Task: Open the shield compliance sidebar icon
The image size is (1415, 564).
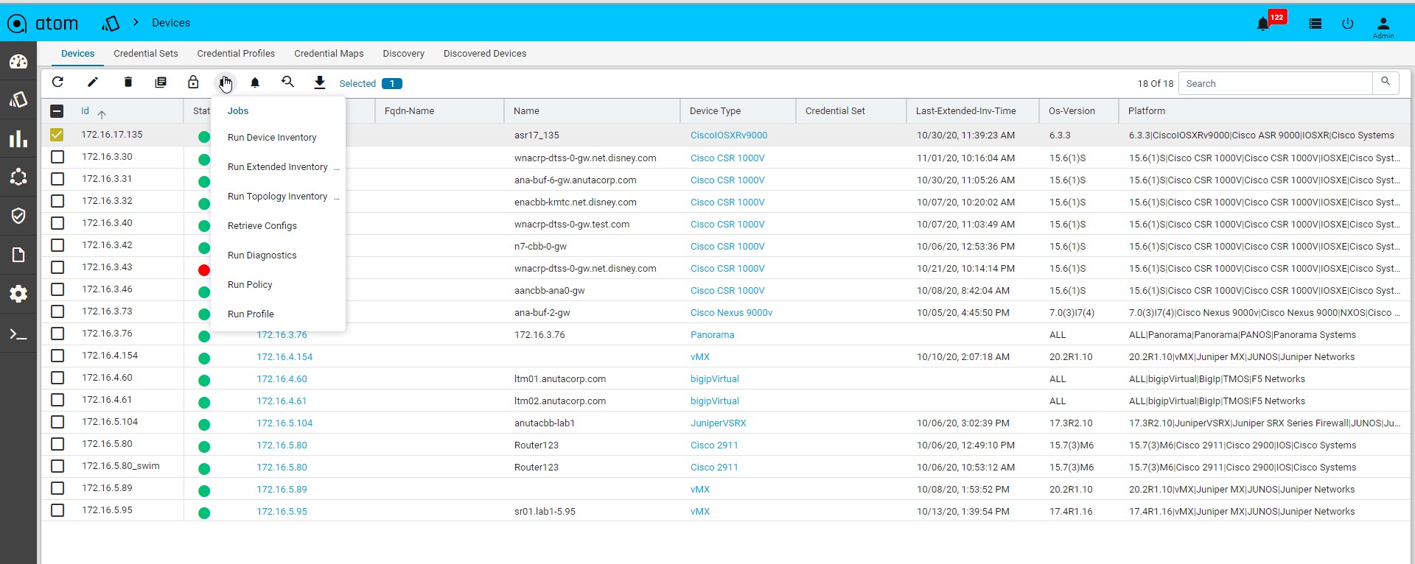Action: [18, 215]
